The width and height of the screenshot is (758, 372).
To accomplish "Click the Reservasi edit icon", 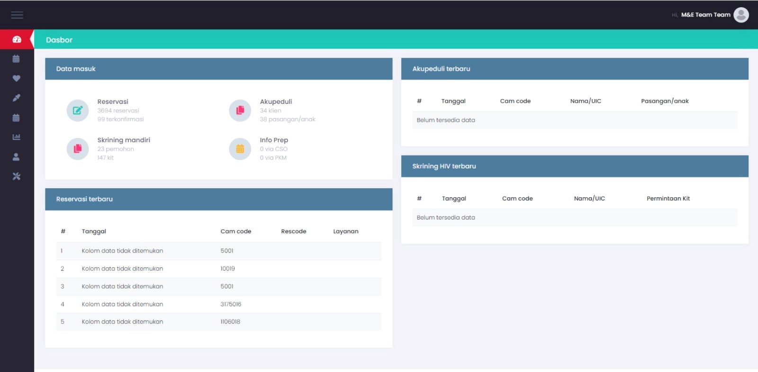I will pos(78,110).
